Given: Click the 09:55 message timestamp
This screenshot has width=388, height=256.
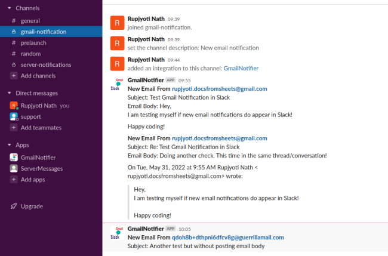Looking at the screenshot, I should [184, 81].
